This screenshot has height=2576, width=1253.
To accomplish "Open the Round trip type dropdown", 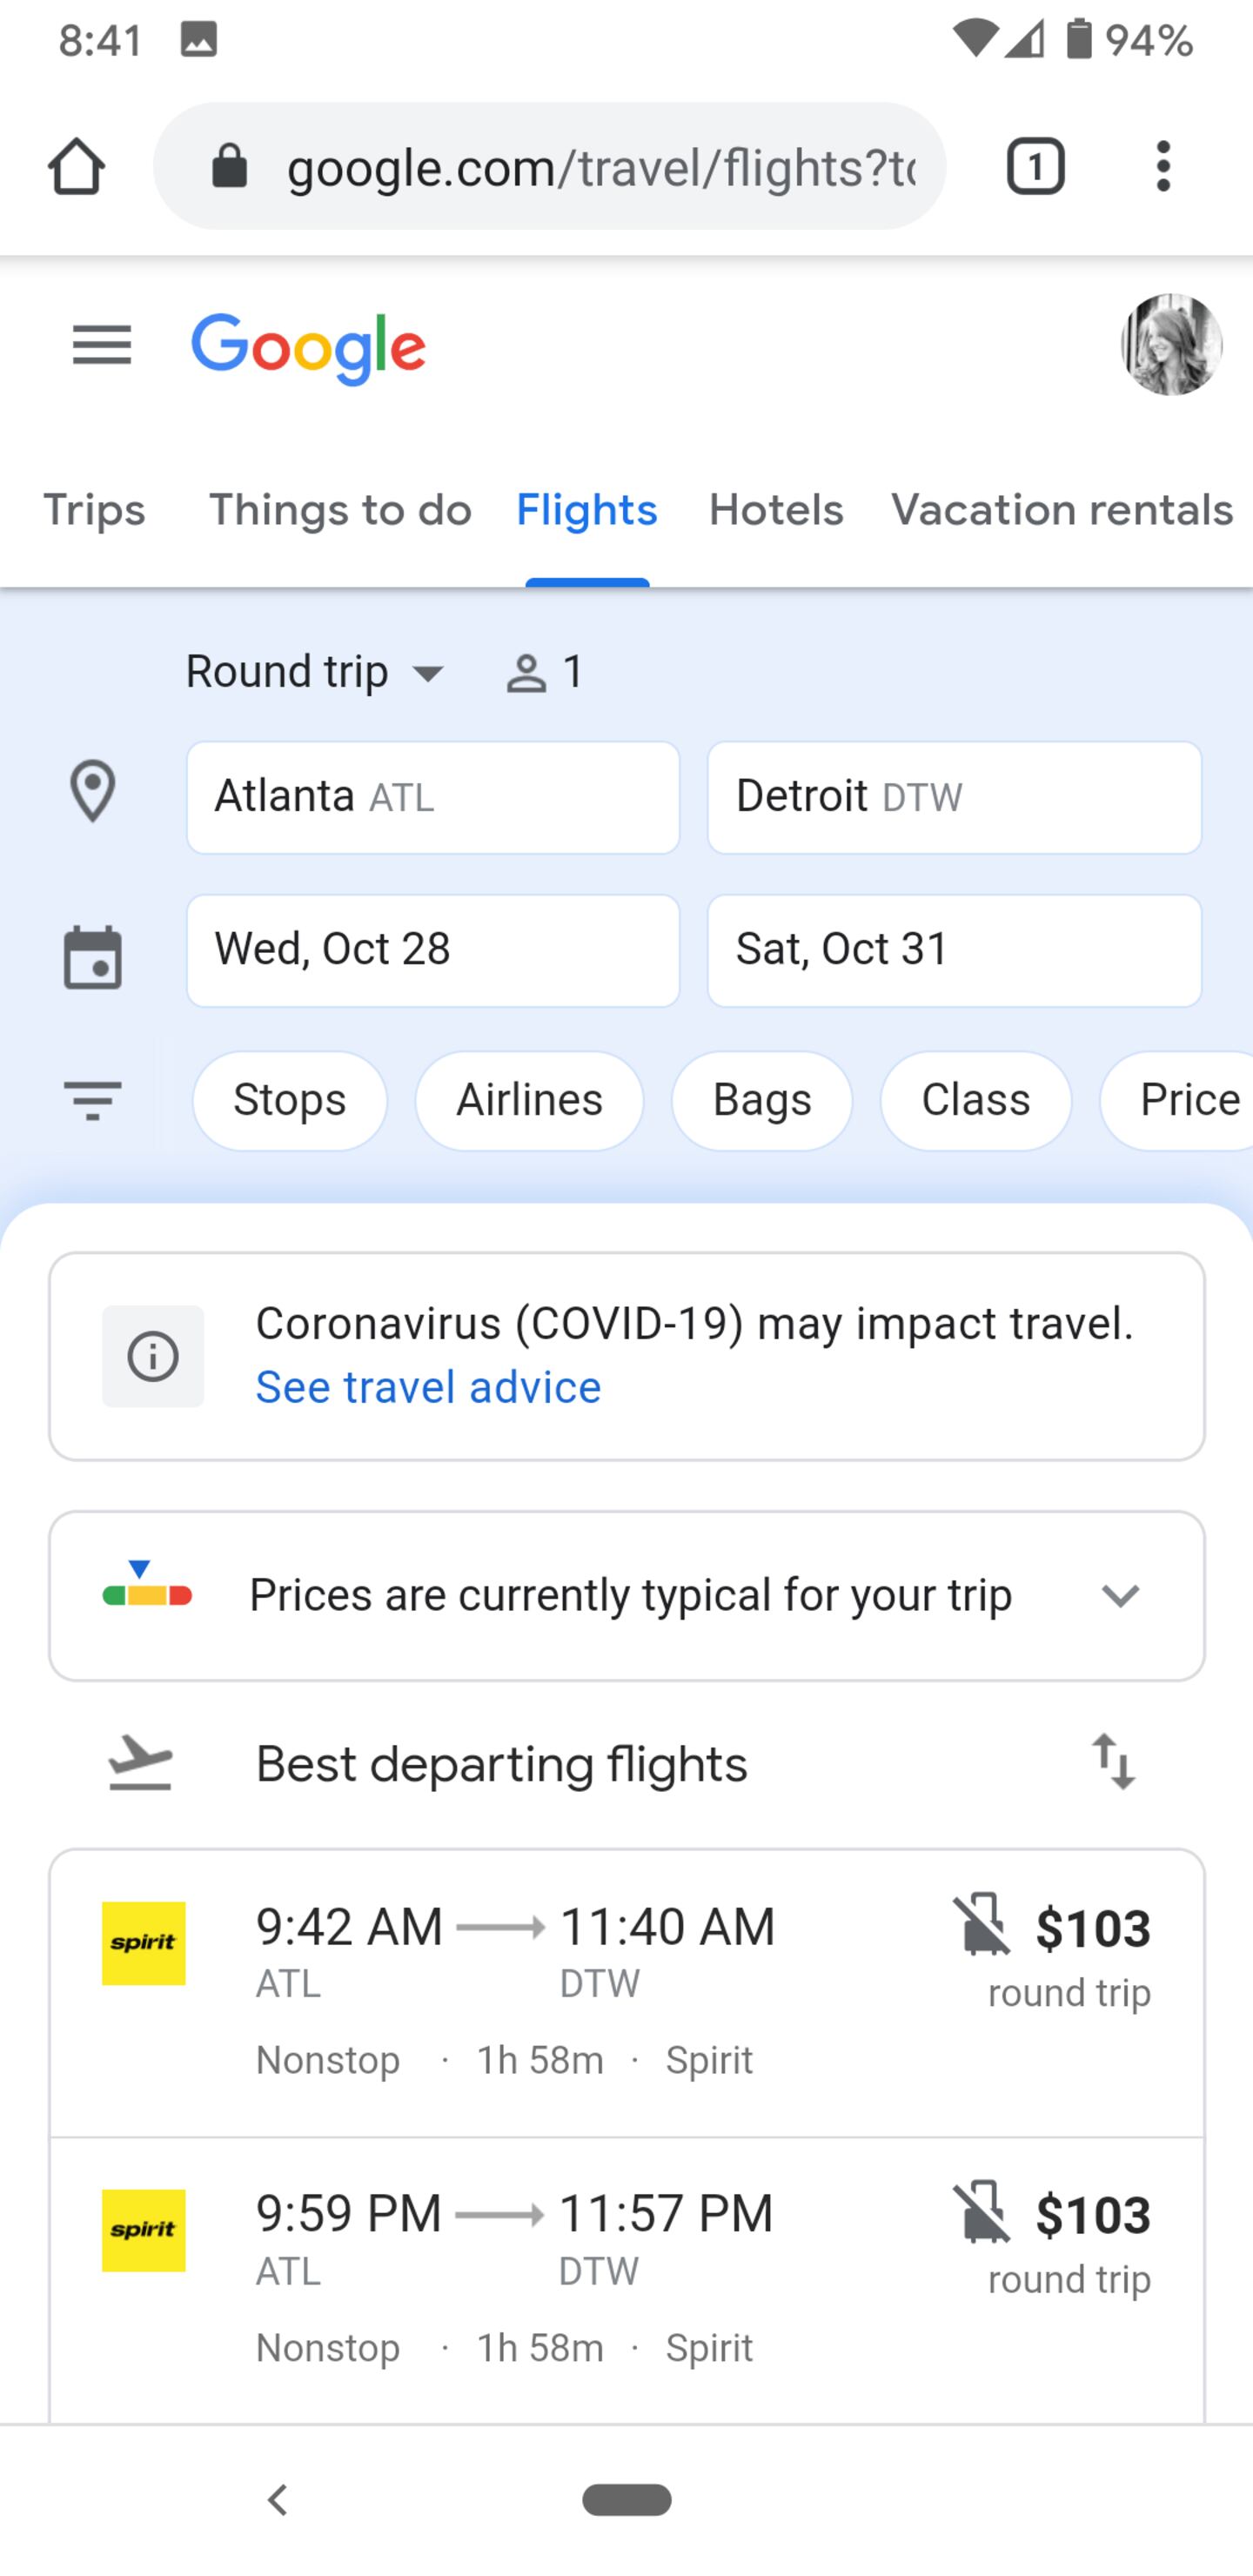I will tap(314, 672).
